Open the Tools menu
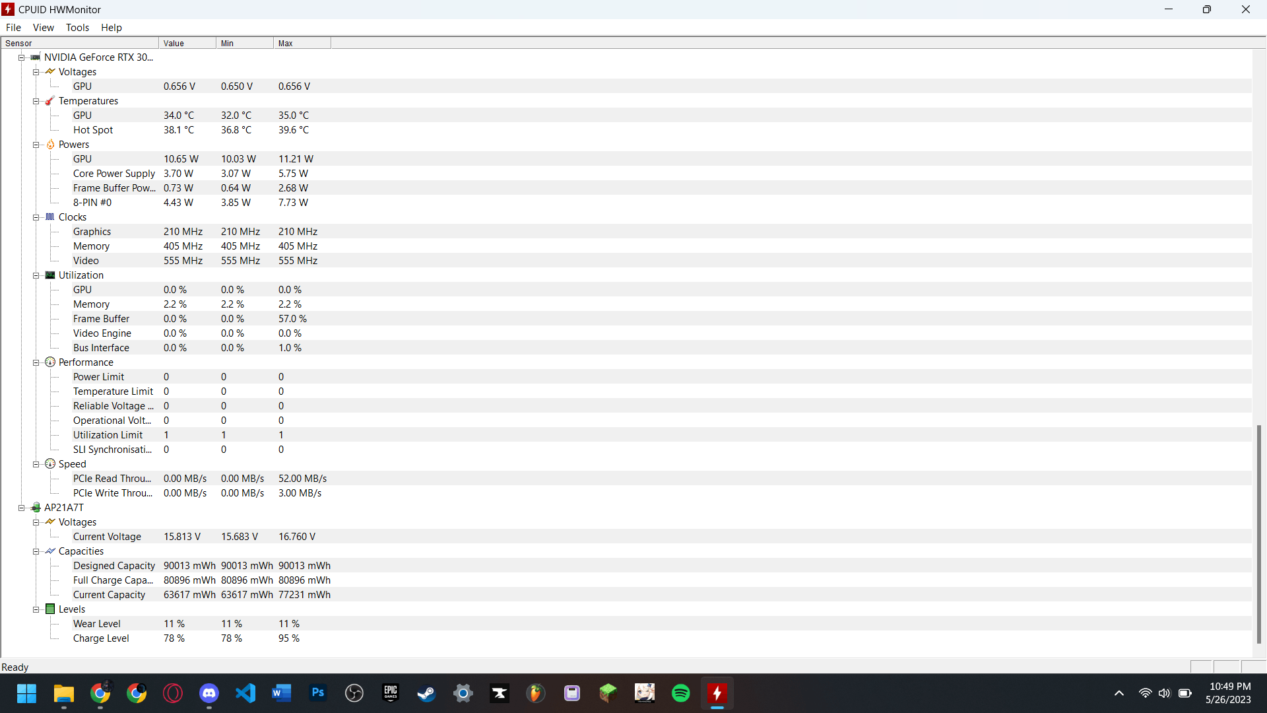 [77, 28]
